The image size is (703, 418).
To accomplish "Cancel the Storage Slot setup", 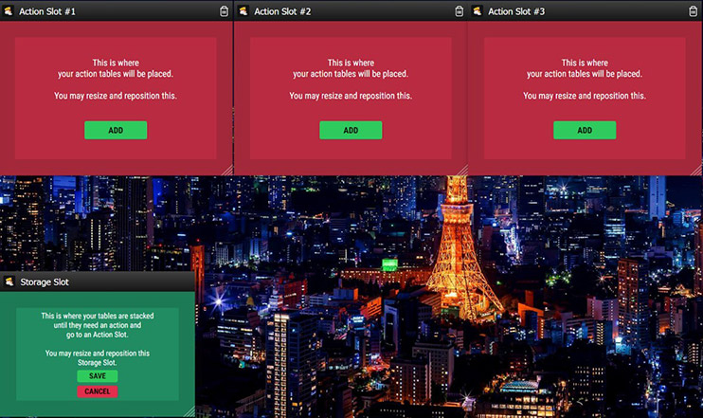I will coord(97,391).
